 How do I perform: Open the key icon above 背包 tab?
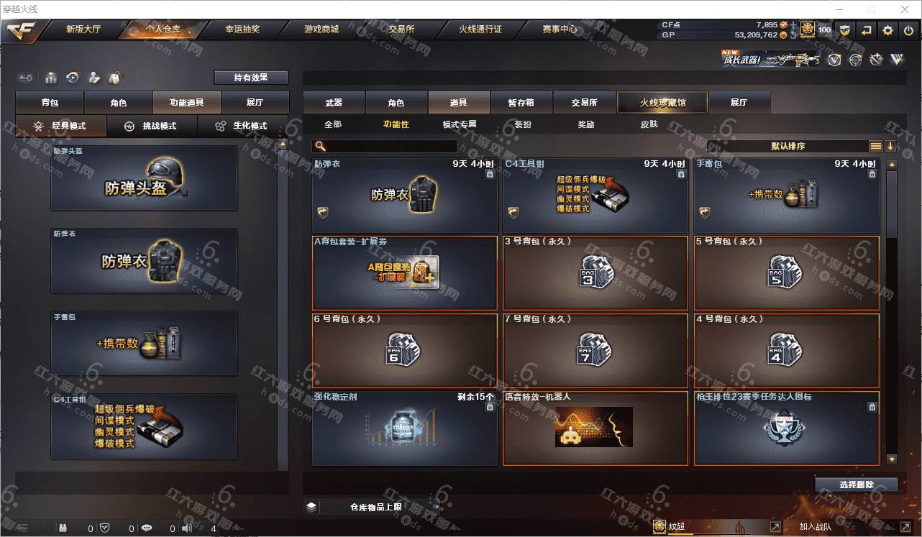coord(26,78)
